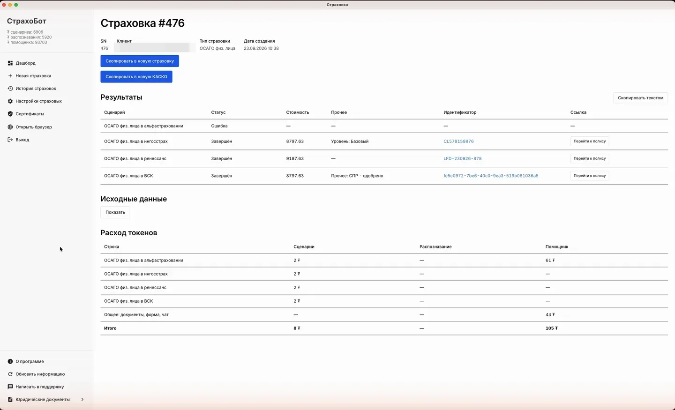Click Скопировать в новую страховку button
The width and height of the screenshot is (675, 410).
pyautogui.click(x=140, y=61)
